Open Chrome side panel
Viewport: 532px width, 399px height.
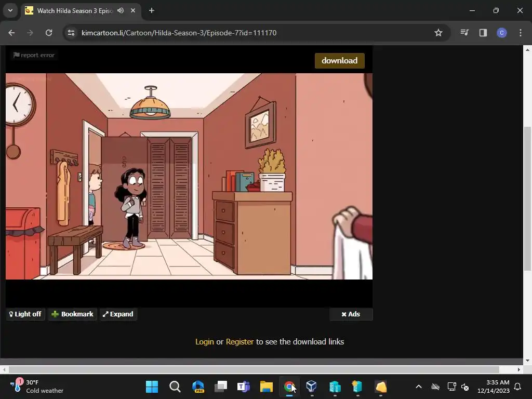[x=483, y=33]
